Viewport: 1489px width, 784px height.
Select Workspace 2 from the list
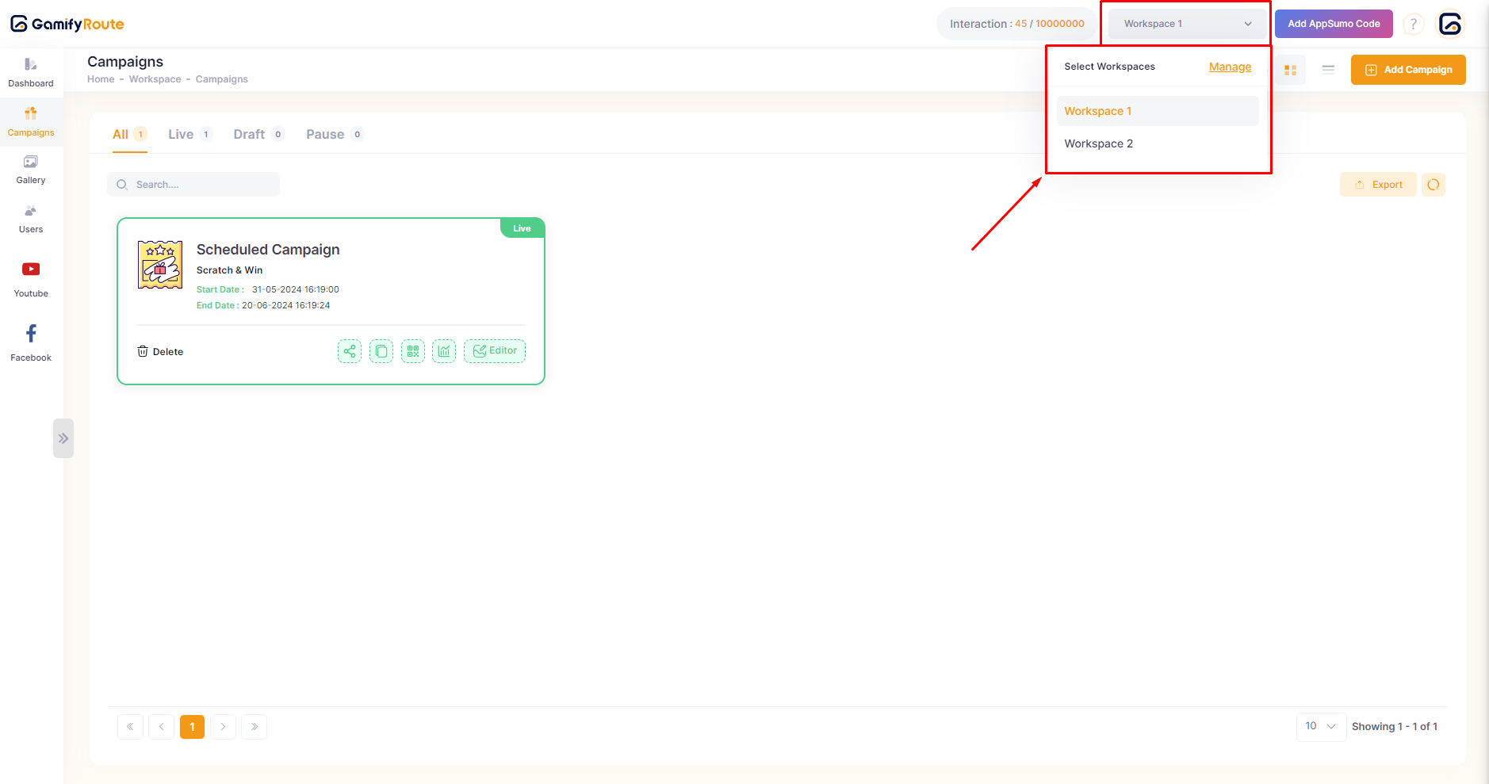[x=1098, y=143]
